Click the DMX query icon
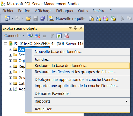Viewport: 133px width, 116px height. (106, 19)
